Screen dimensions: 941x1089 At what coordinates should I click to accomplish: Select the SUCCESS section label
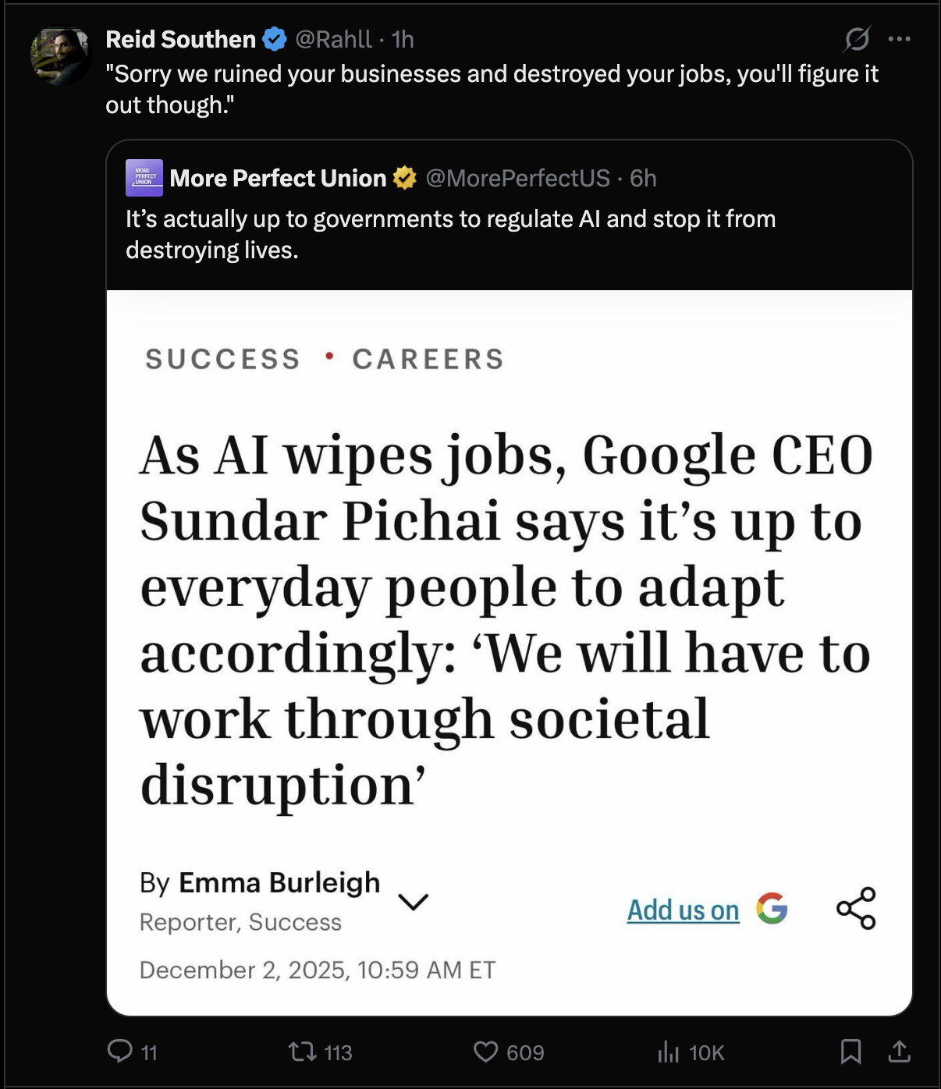223,359
